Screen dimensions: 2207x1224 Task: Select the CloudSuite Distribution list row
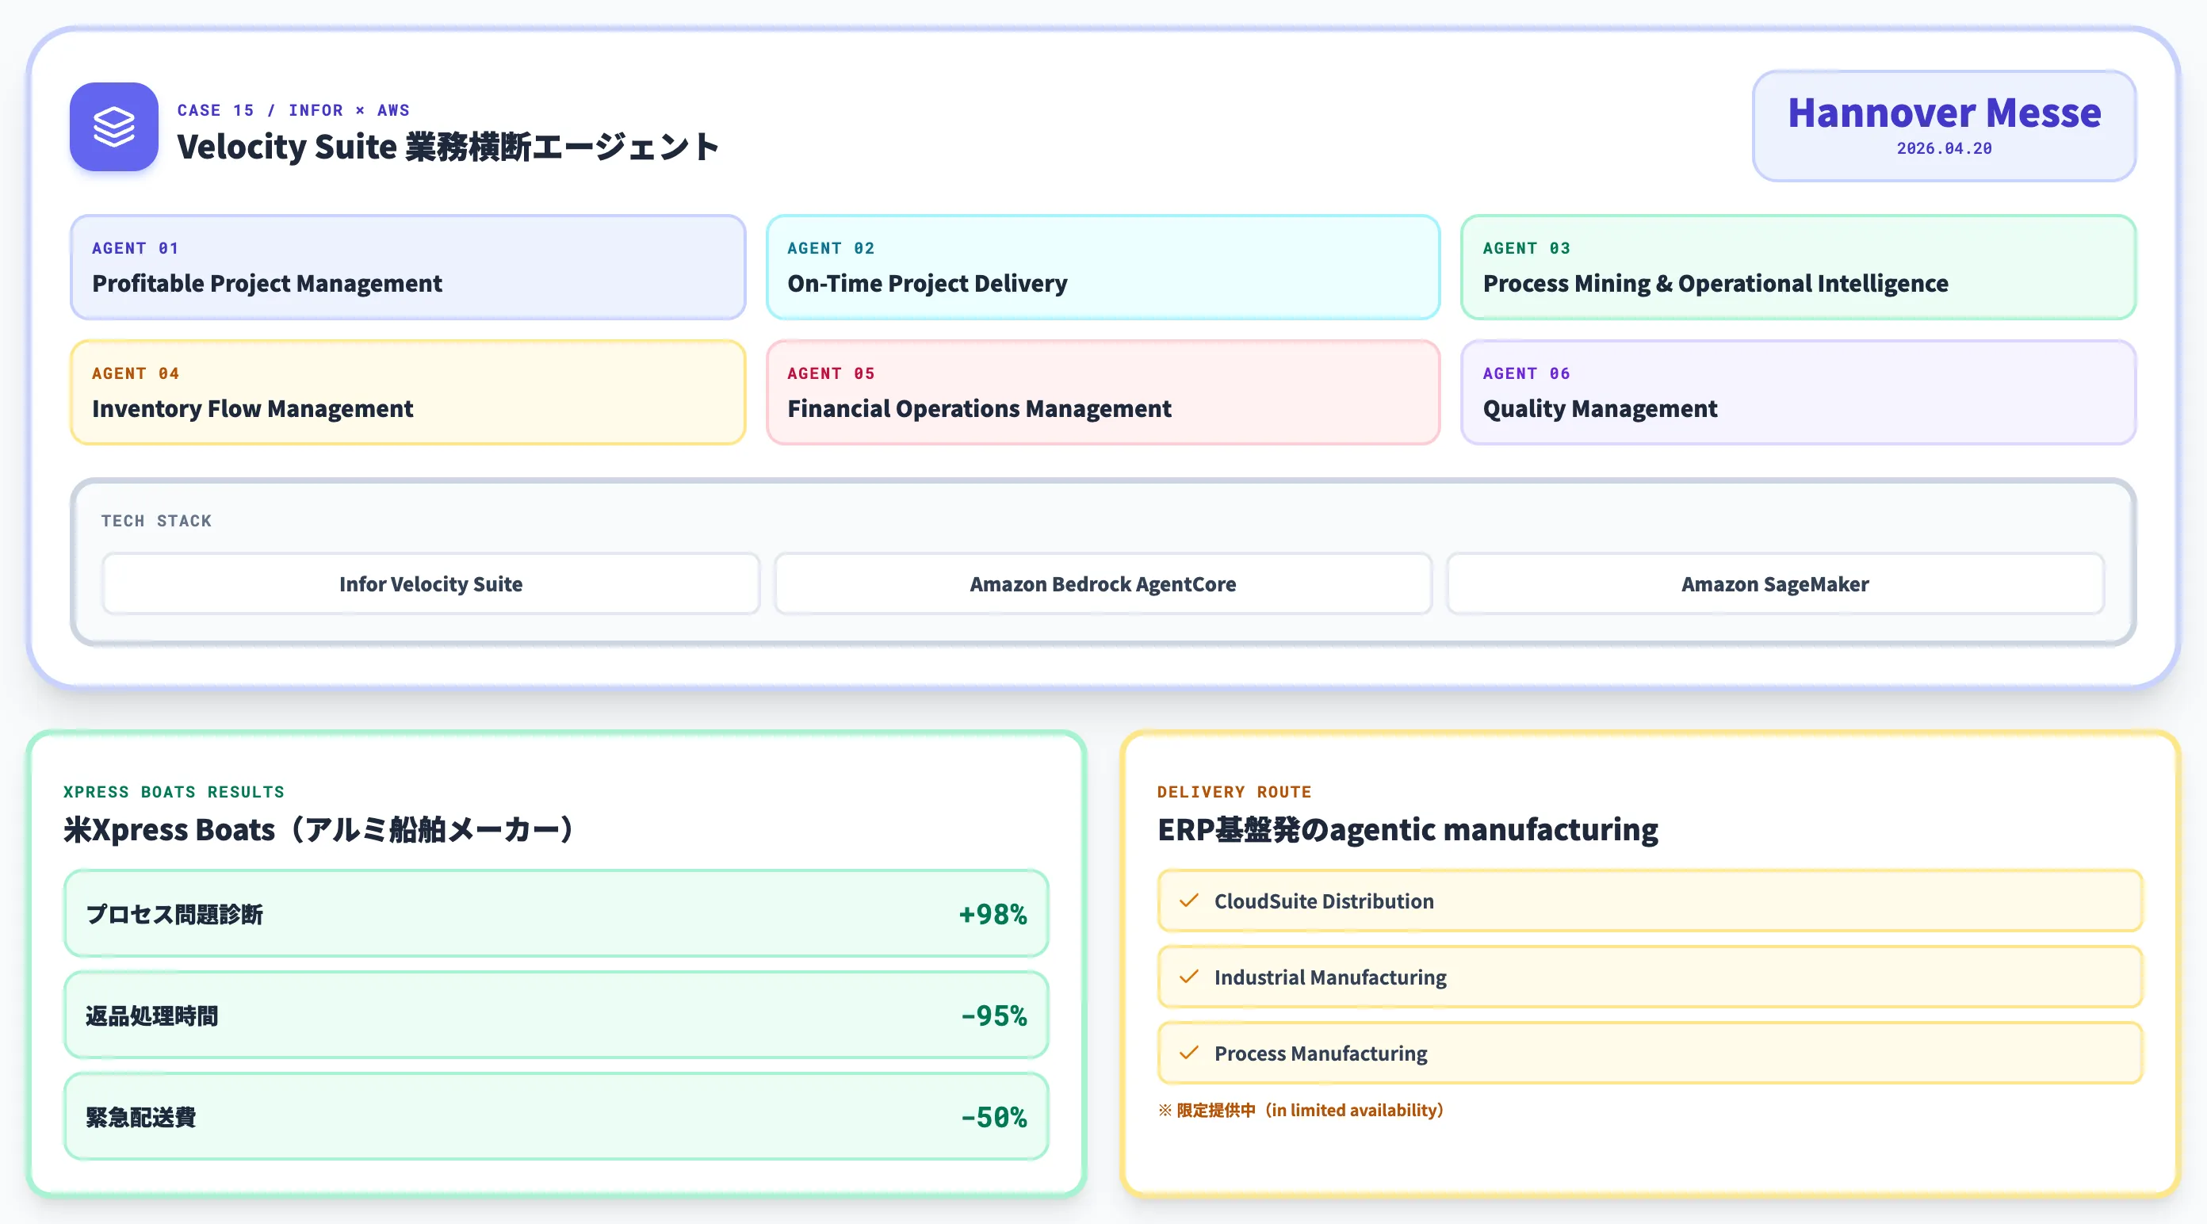click(x=1650, y=901)
